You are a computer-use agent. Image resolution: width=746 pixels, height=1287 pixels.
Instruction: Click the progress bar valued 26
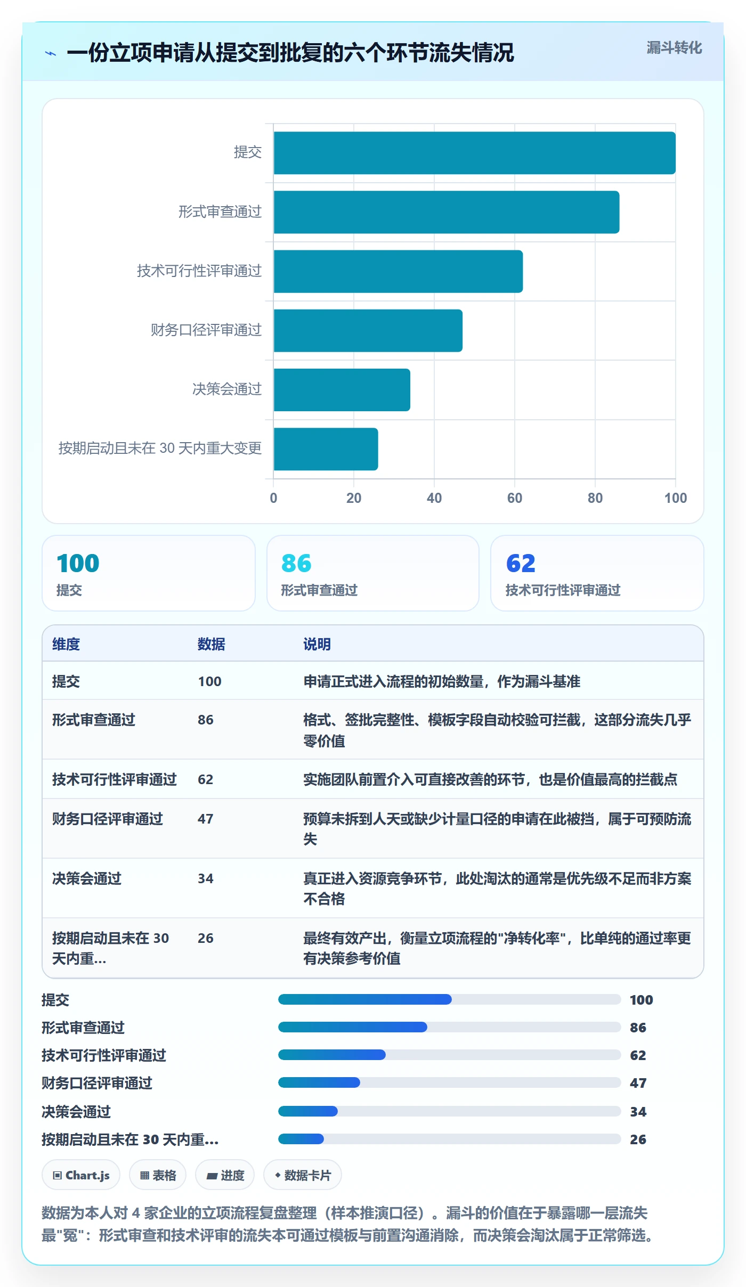[x=449, y=1139]
